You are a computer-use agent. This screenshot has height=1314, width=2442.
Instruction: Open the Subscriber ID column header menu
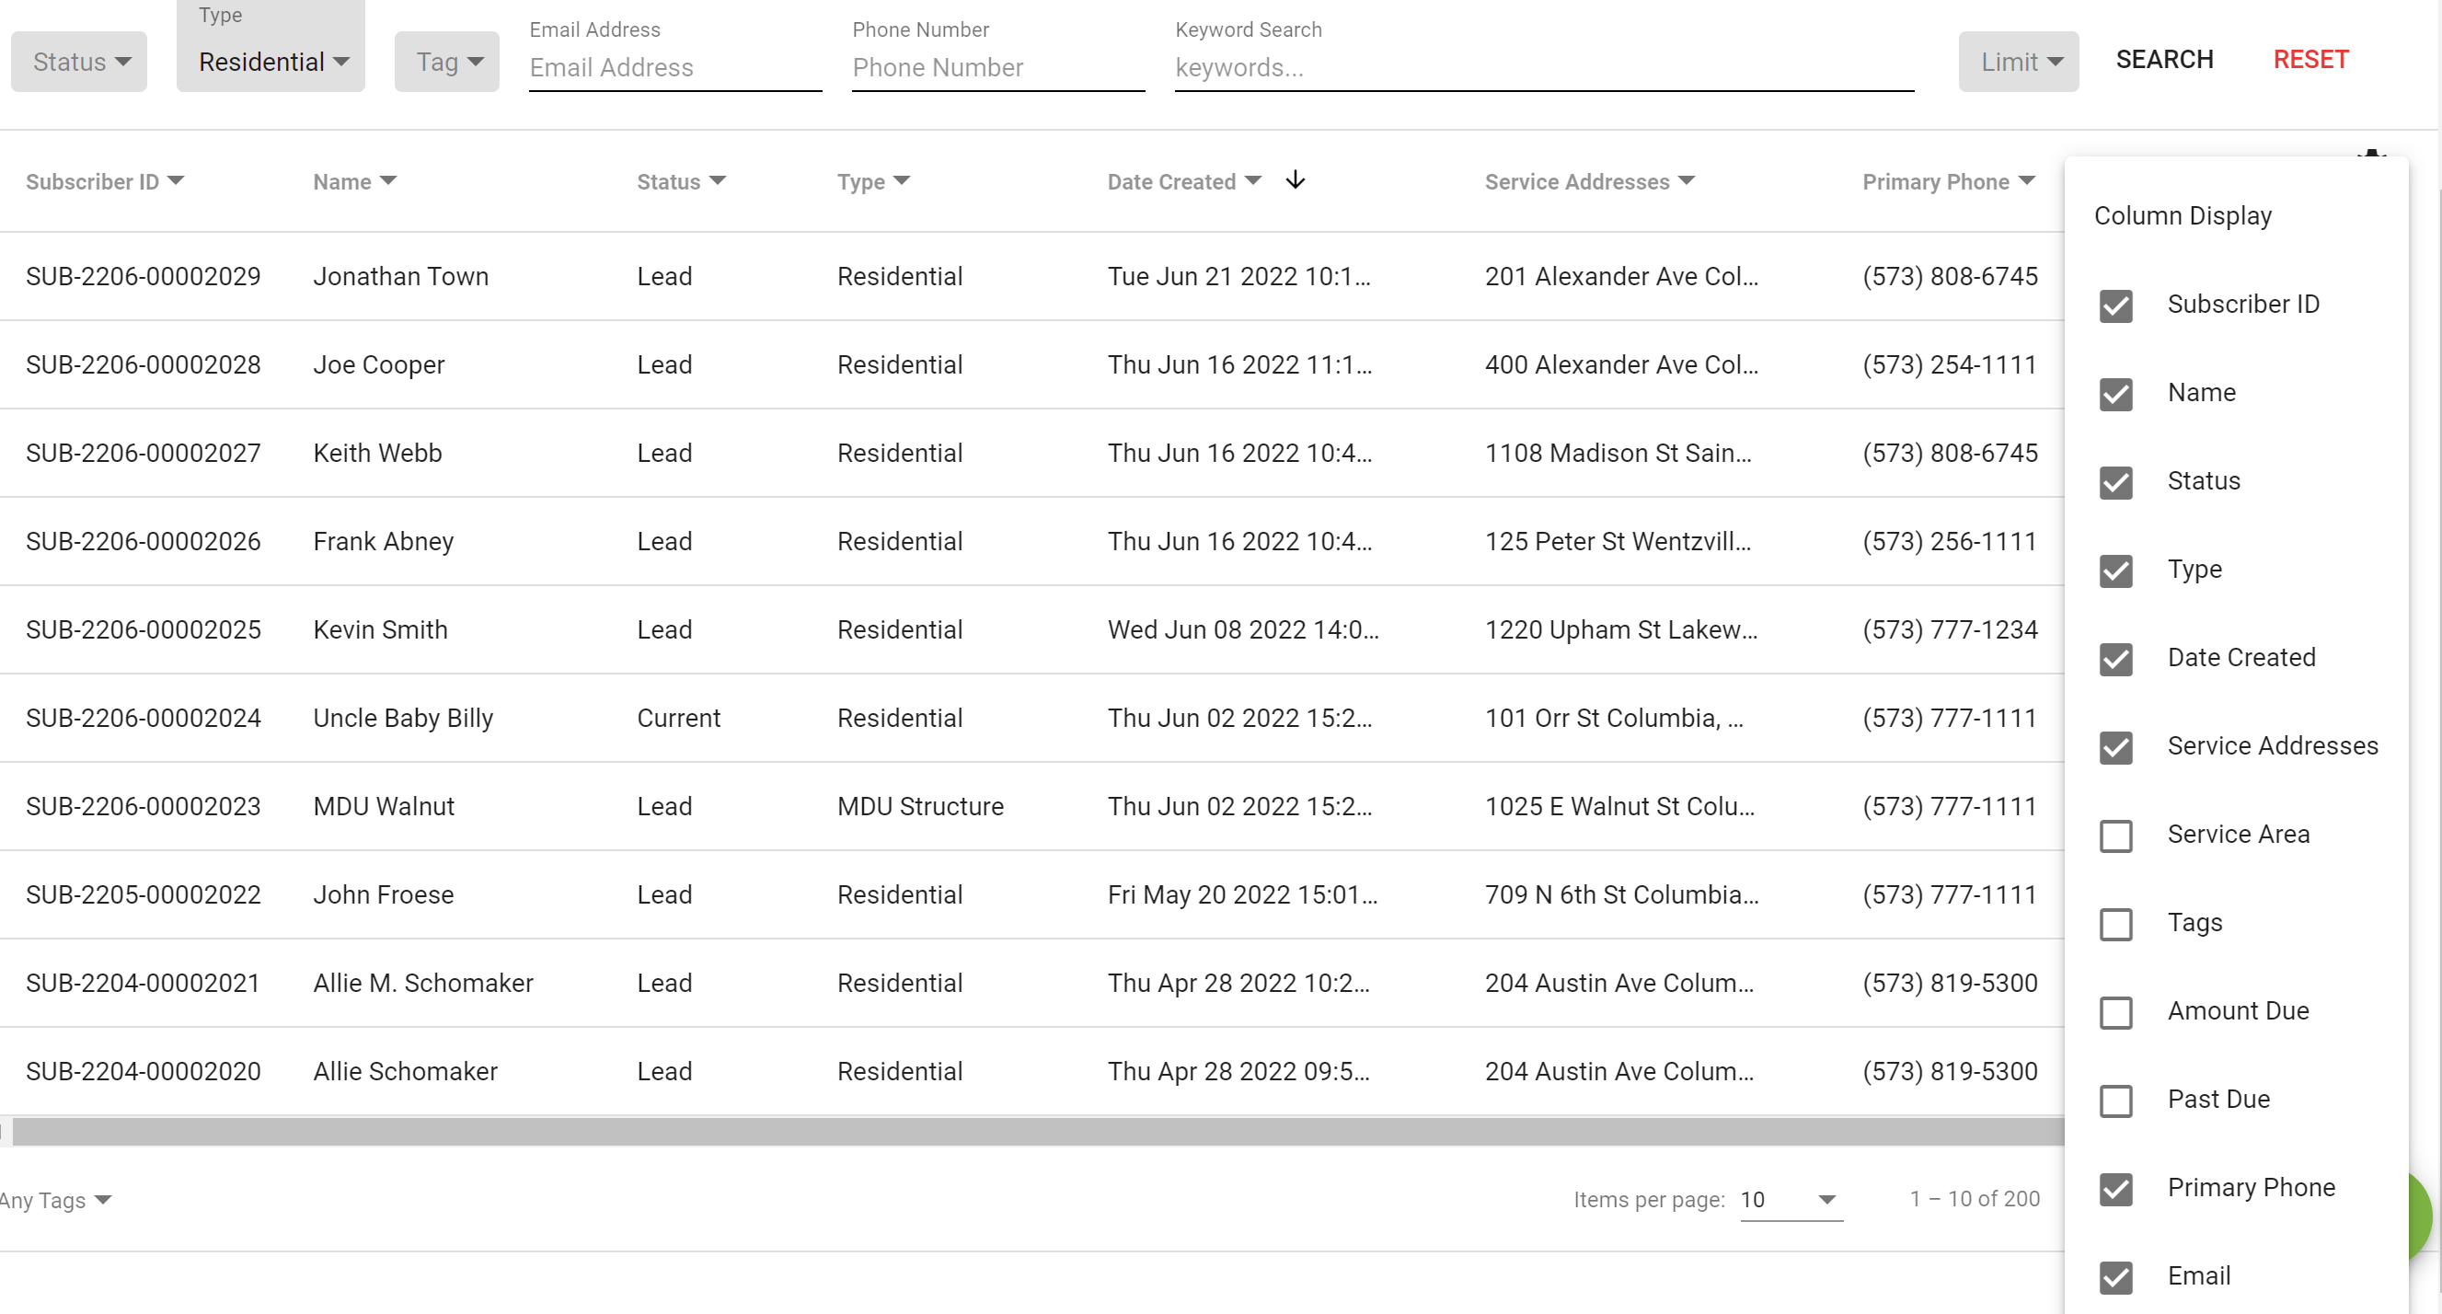[x=176, y=180]
